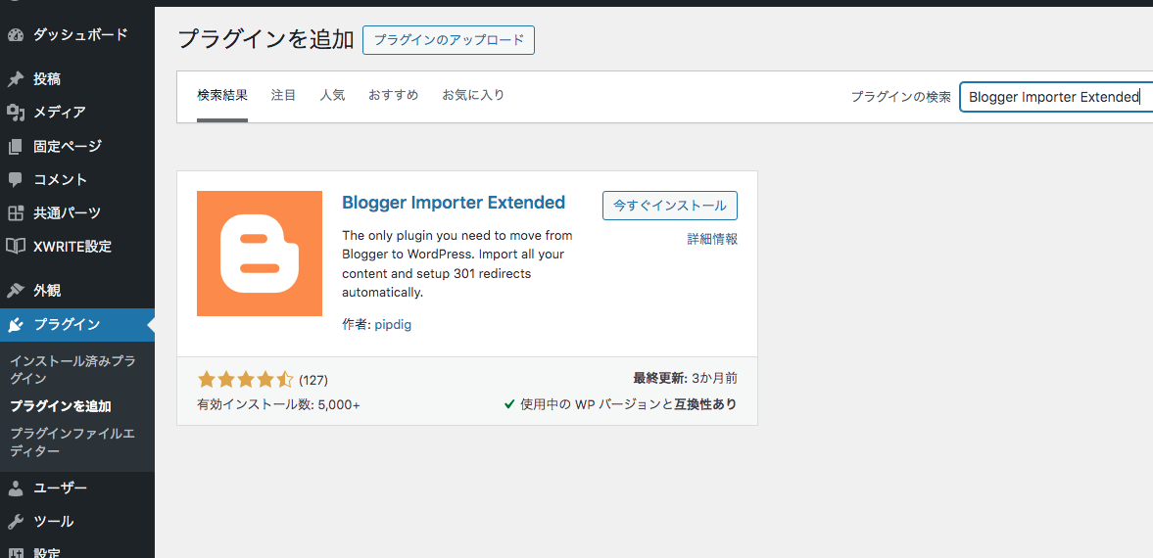Open インストール済みプラグイン submenu item

click(x=72, y=370)
